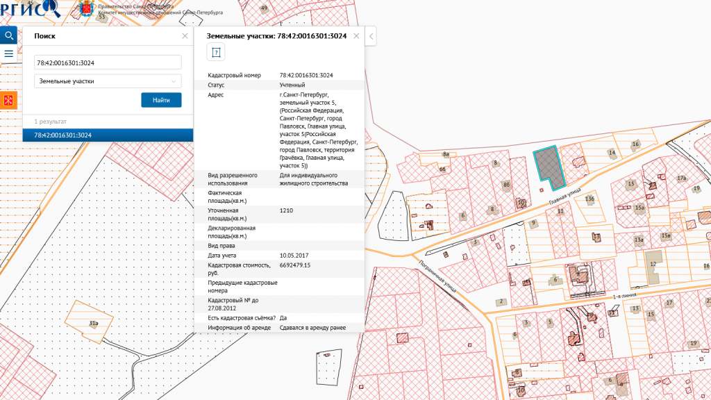The image size is (711, 400).
Task: Collapse the info panel with the left chevron
Action: (x=371, y=35)
